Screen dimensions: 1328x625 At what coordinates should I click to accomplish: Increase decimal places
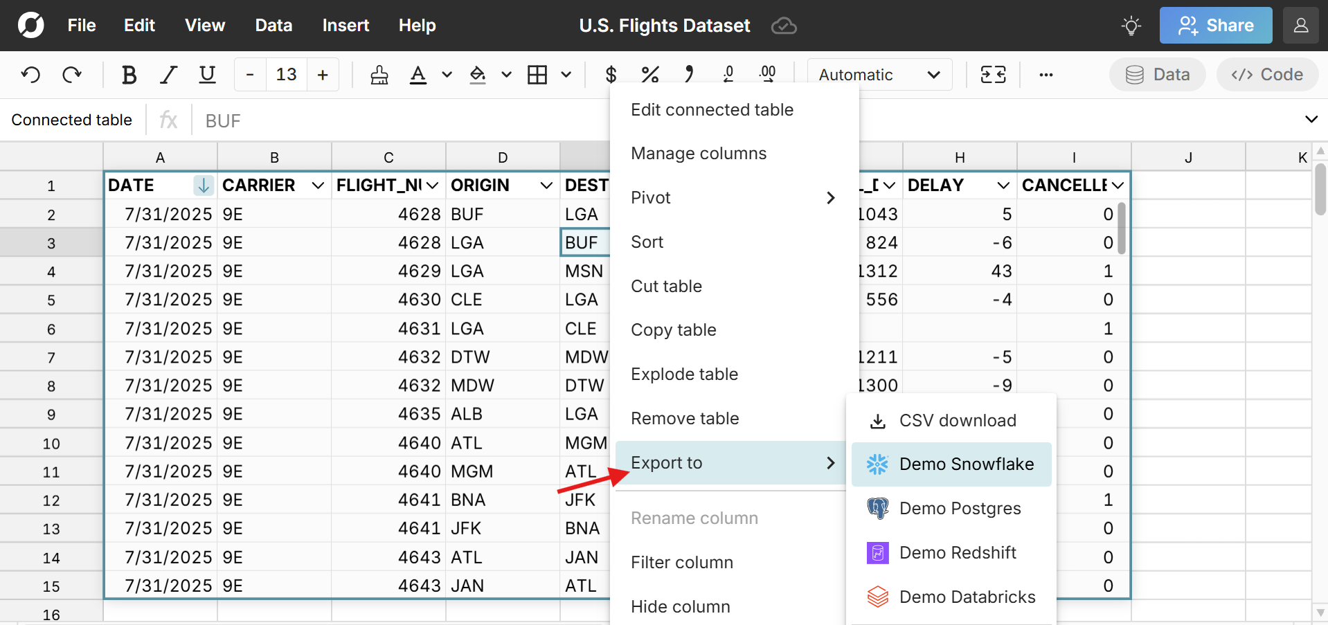(769, 74)
